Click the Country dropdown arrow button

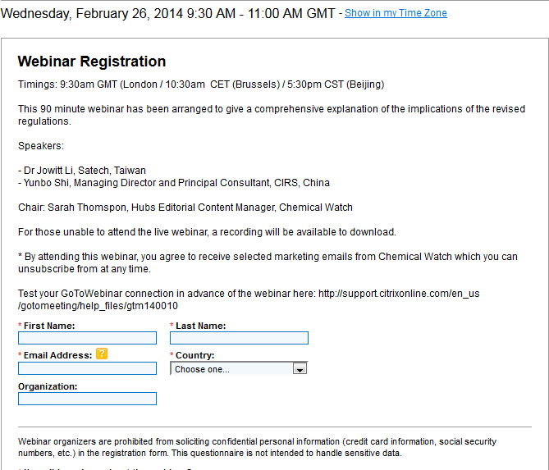tap(300, 369)
